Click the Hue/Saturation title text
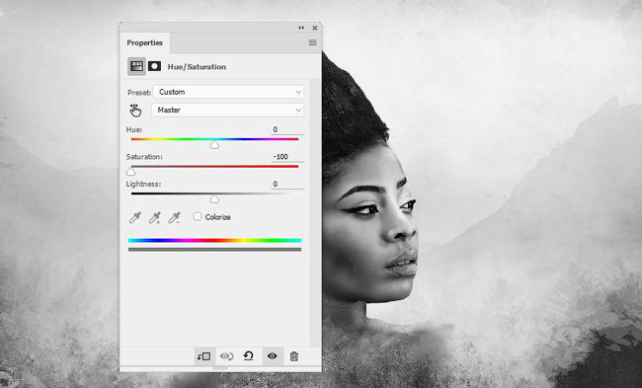 (197, 67)
